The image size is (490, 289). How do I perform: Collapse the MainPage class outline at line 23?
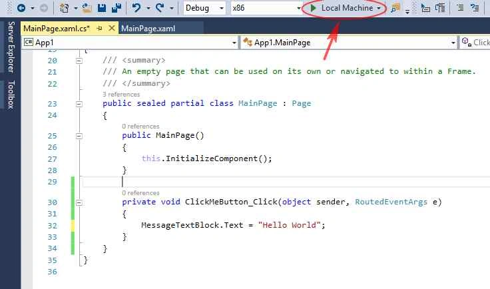(x=79, y=104)
